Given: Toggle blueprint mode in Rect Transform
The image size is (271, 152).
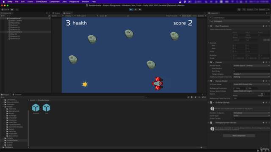Looking at the screenshot, I should [265, 40].
